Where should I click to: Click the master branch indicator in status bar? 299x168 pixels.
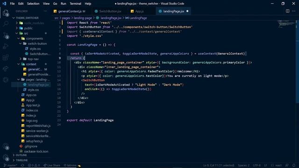point(10,165)
